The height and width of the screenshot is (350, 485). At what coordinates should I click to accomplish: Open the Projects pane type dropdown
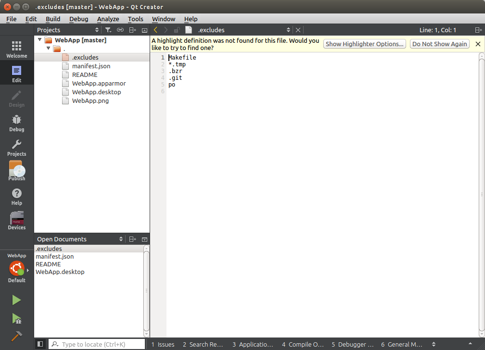pos(97,30)
